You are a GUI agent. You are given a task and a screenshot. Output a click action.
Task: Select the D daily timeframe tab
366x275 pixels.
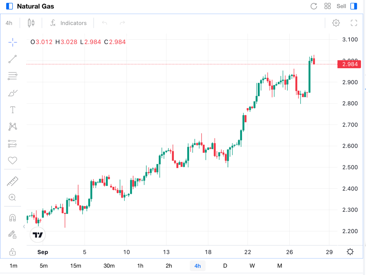pyautogui.click(x=225, y=266)
